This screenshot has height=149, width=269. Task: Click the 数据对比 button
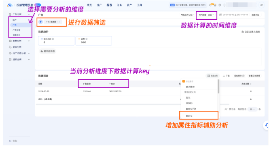255,15
